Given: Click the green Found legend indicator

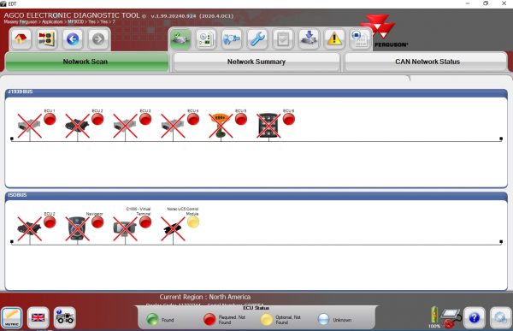Looking at the screenshot, I should [152, 319].
